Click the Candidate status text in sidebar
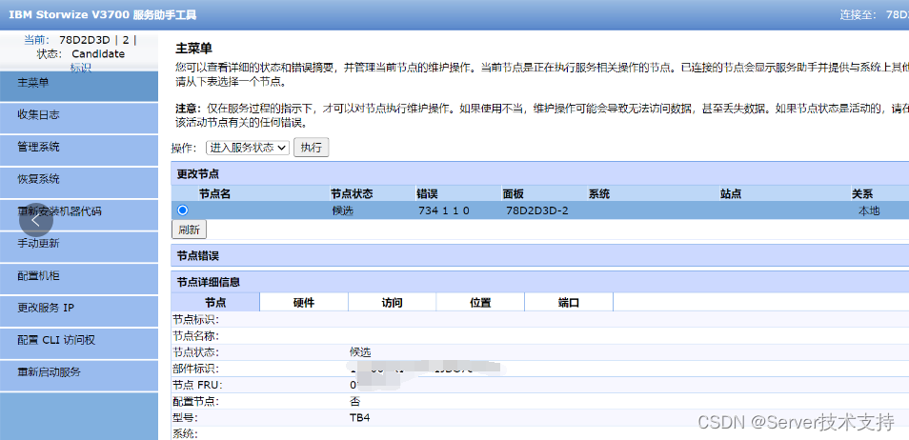The height and width of the screenshot is (440, 909). [98, 54]
